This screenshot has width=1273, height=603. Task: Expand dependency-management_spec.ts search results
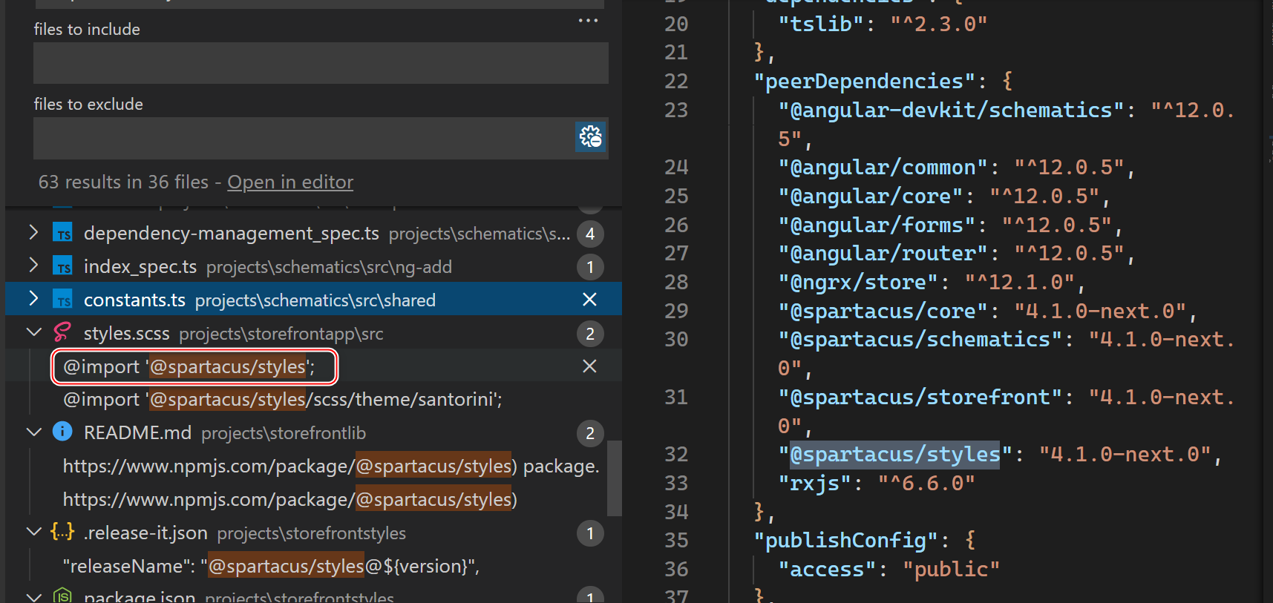coord(33,233)
